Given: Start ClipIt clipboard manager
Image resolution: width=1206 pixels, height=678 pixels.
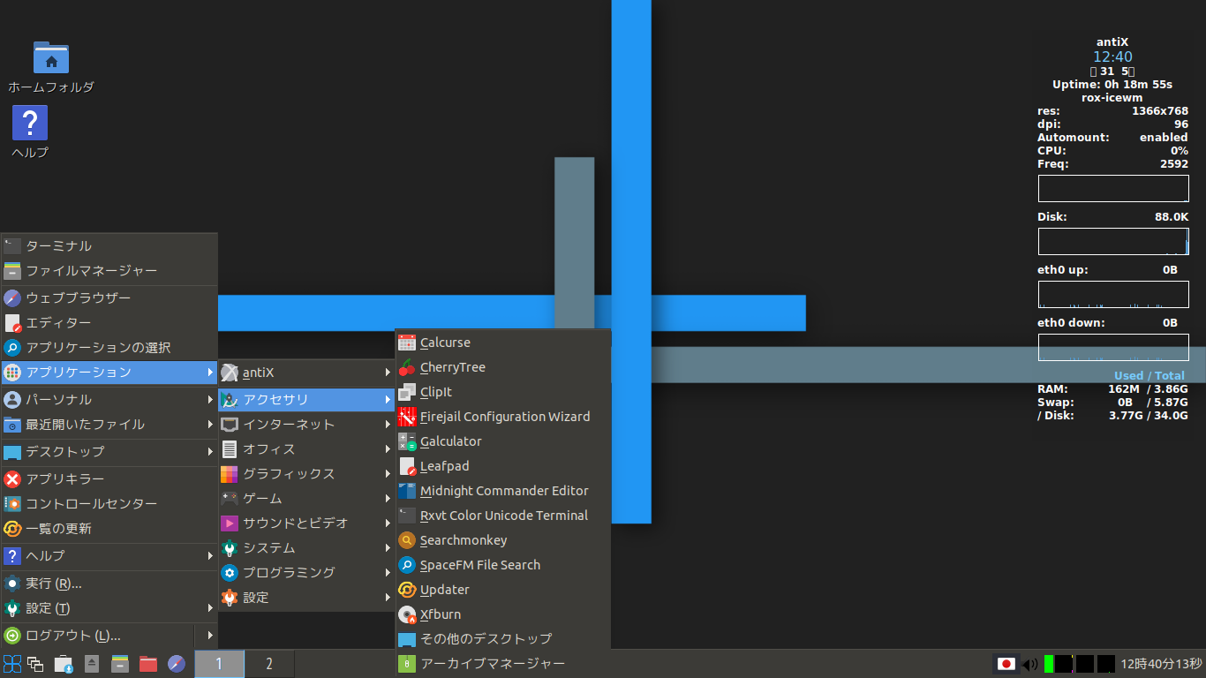Looking at the screenshot, I should 502,392.
